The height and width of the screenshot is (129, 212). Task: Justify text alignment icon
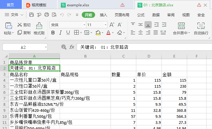pos(156,33)
